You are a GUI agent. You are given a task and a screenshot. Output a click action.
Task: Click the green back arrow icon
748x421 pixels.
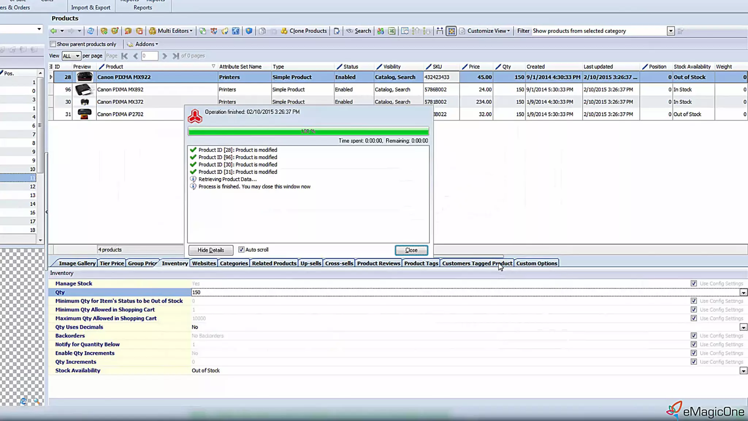click(x=54, y=31)
